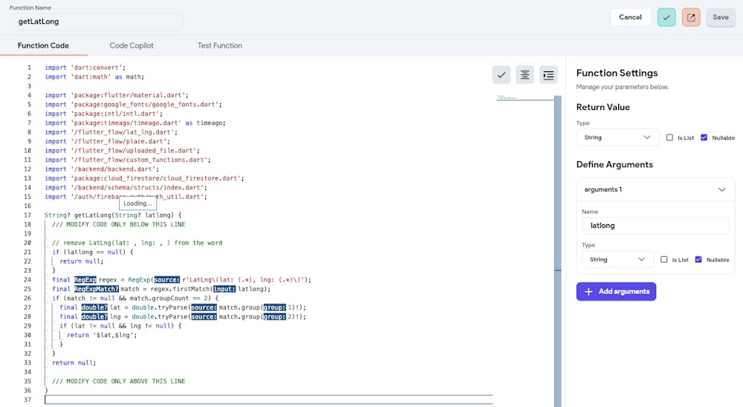
Task: Open the Return Value Type dropdown
Action: click(x=617, y=137)
